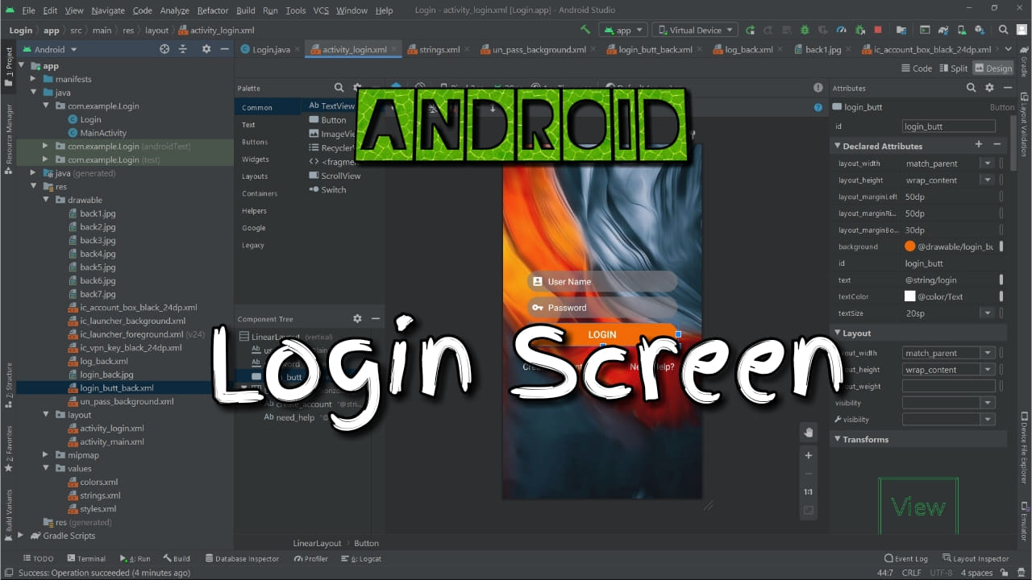
Task: Switch editor to Code view
Action: tap(917, 68)
